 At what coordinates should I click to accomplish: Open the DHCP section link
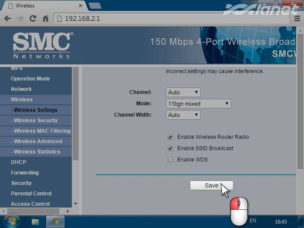pyautogui.click(x=19, y=162)
